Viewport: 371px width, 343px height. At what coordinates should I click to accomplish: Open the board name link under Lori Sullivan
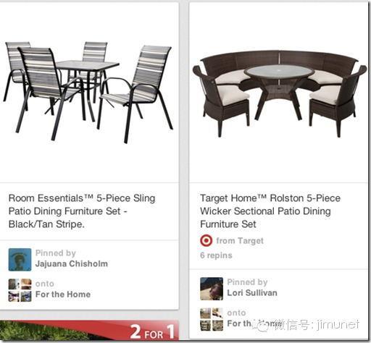point(253,323)
